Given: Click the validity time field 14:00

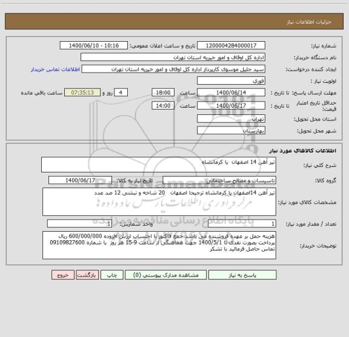Looking at the screenshot, I should tap(163, 106).
